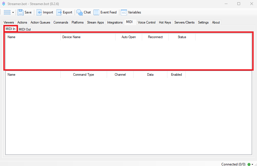Expand the layout menu dropdown arrow
Screen dimensions: 257x166
13,13
